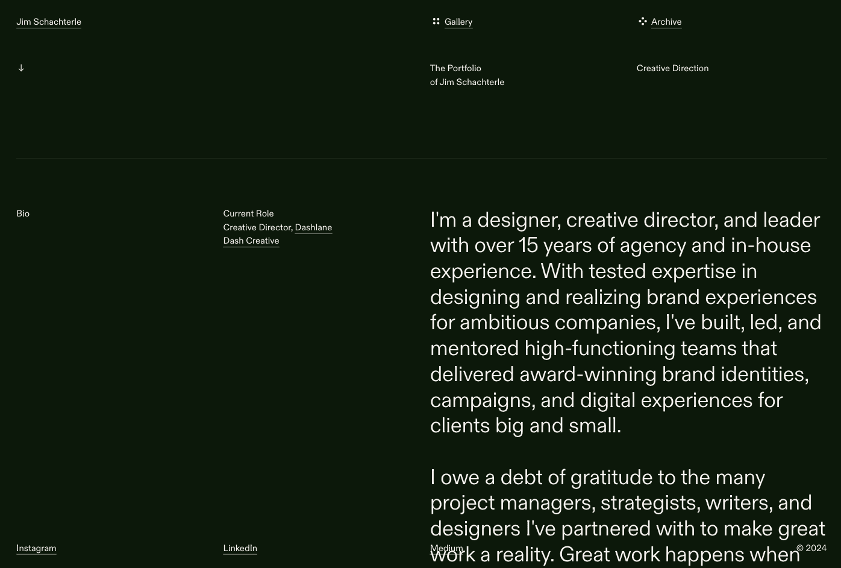This screenshot has height=568, width=841.
Task: Click "The Portfolio of Jim Schachterle" heading
Action: pyautogui.click(x=467, y=75)
